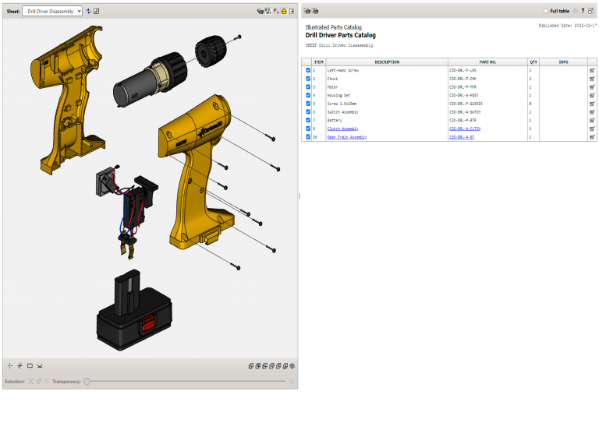Toggle the select-all checkbox in table header
Image resolution: width=599 pixels, height=423 pixels.
point(307,62)
